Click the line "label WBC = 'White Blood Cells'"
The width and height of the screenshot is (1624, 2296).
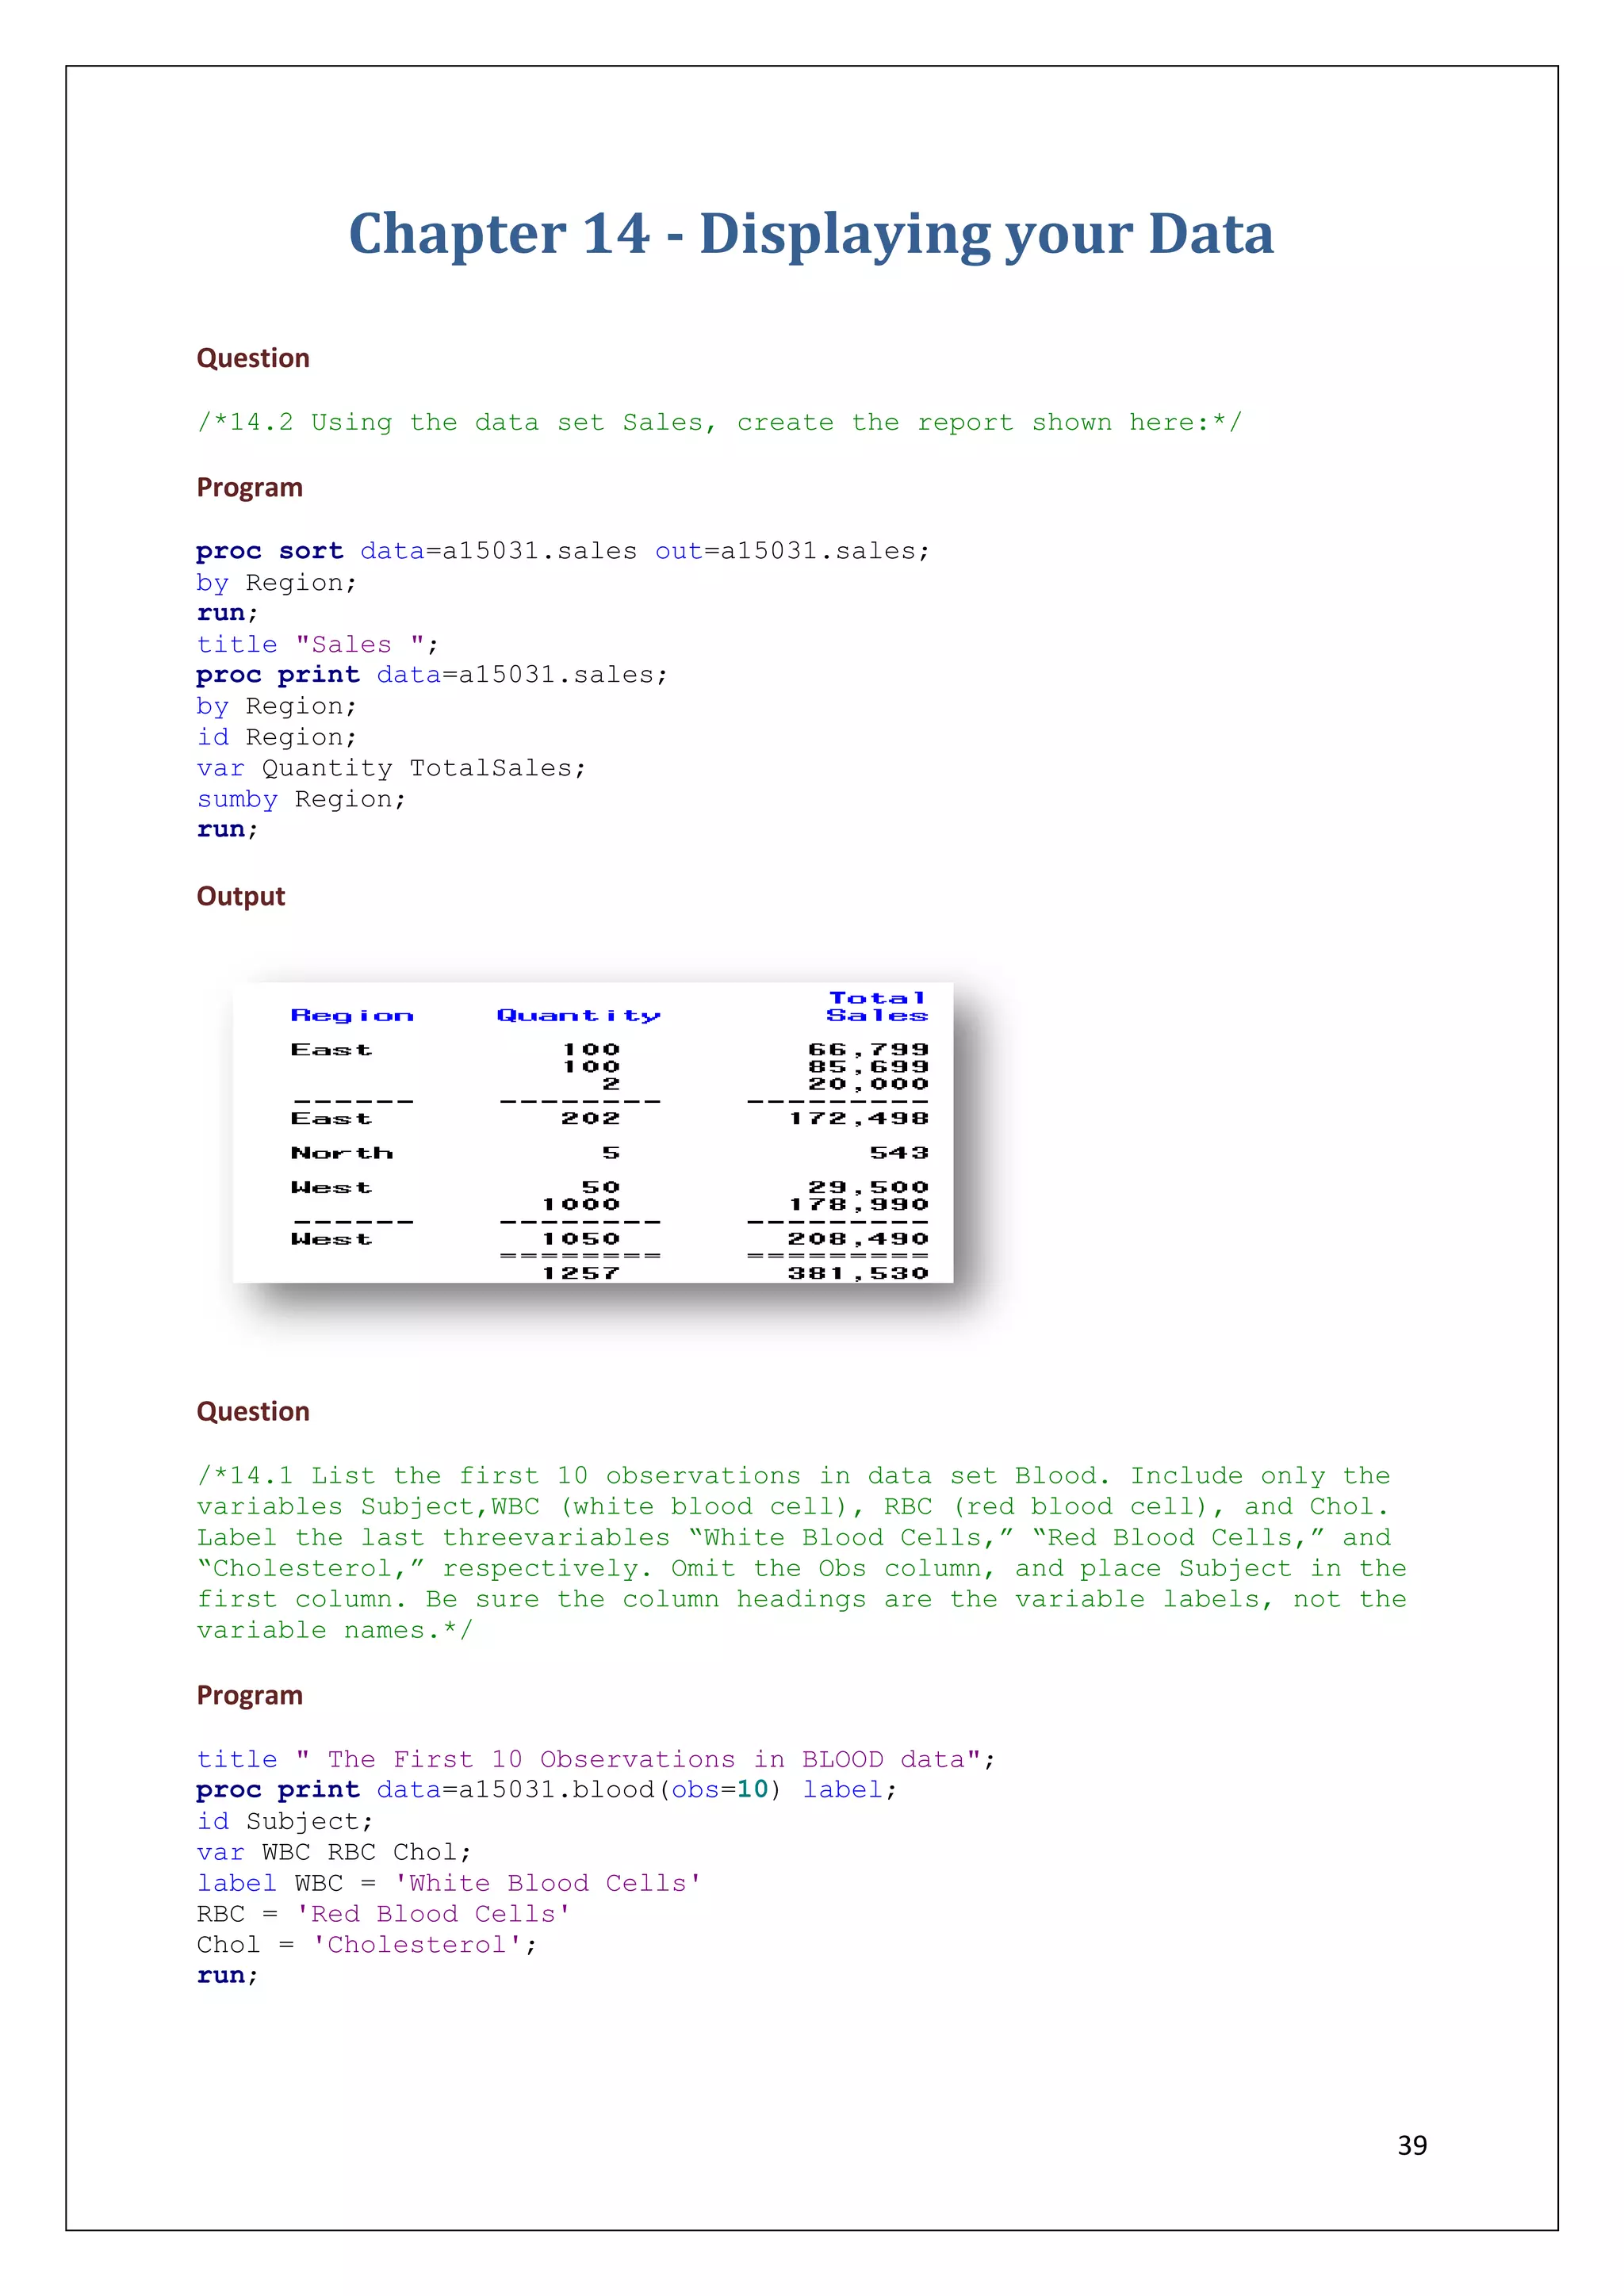tap(449, 1883)
